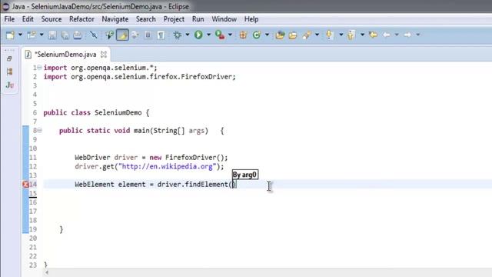Click the second New toolbar icon
The height and width of the screenshot is (277, 492).
click(x=32, y=35)
